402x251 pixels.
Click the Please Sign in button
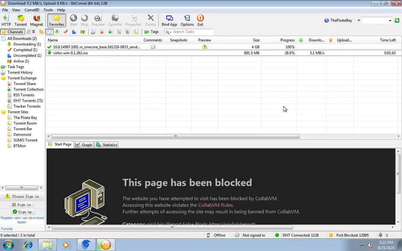(22, 196)
